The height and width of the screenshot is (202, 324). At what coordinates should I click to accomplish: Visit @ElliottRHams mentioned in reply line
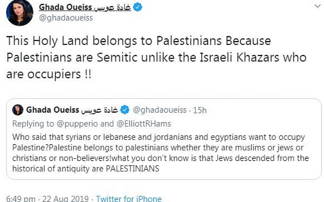pyautogui.click(x=144, y=124)
